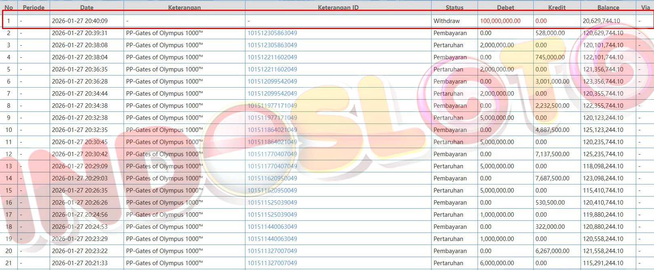
Task: Click the Balance column header
Action: 608,7
